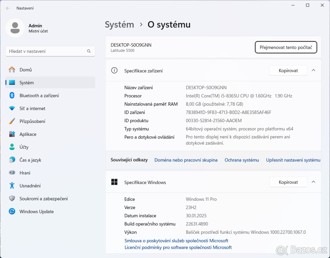Click the Čas a jazyk globe icon
Image resolution: width=330 pixels, height=258 pixels.
(x=12, y=160)
